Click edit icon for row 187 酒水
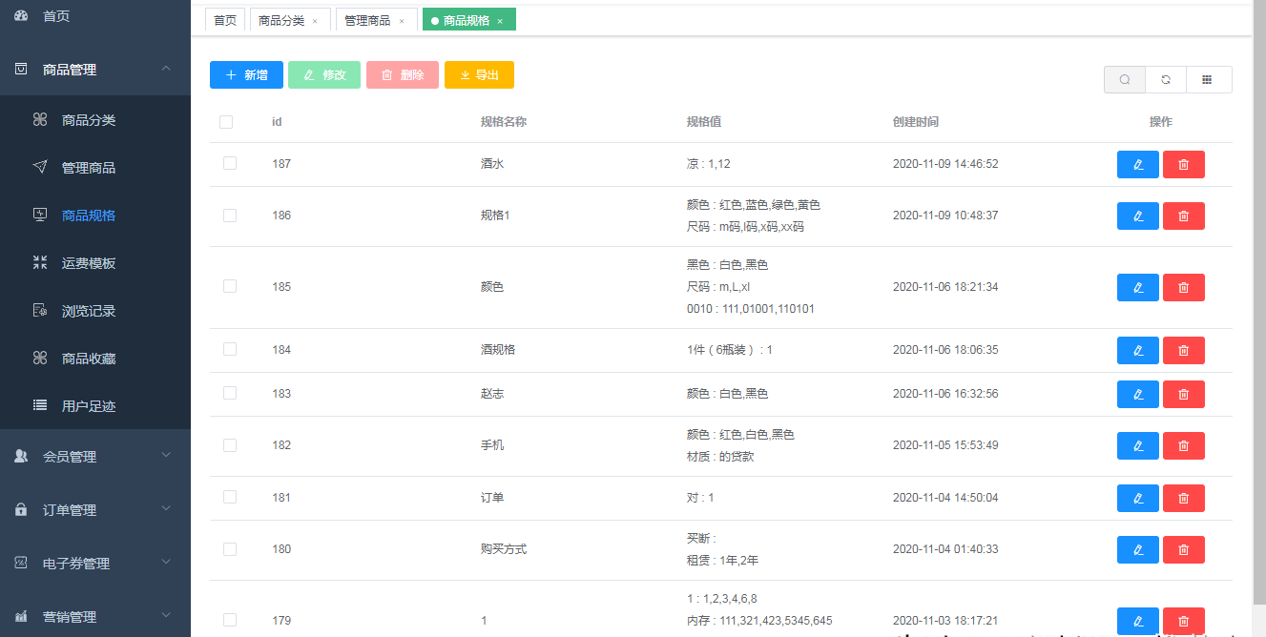This screenshot has width=1266, height=637. pos(1137,165)
